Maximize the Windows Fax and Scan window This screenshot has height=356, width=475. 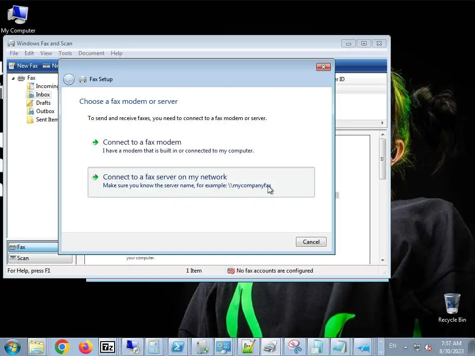click(364, 43)
